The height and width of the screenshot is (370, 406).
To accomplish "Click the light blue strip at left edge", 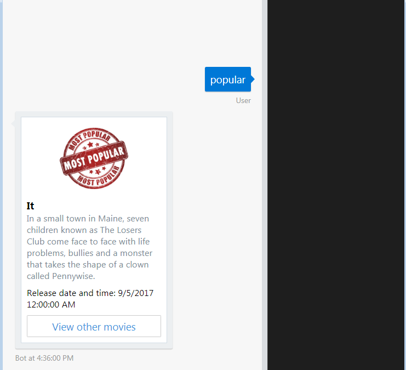I will pyautogui.click(x=1, y=185).
